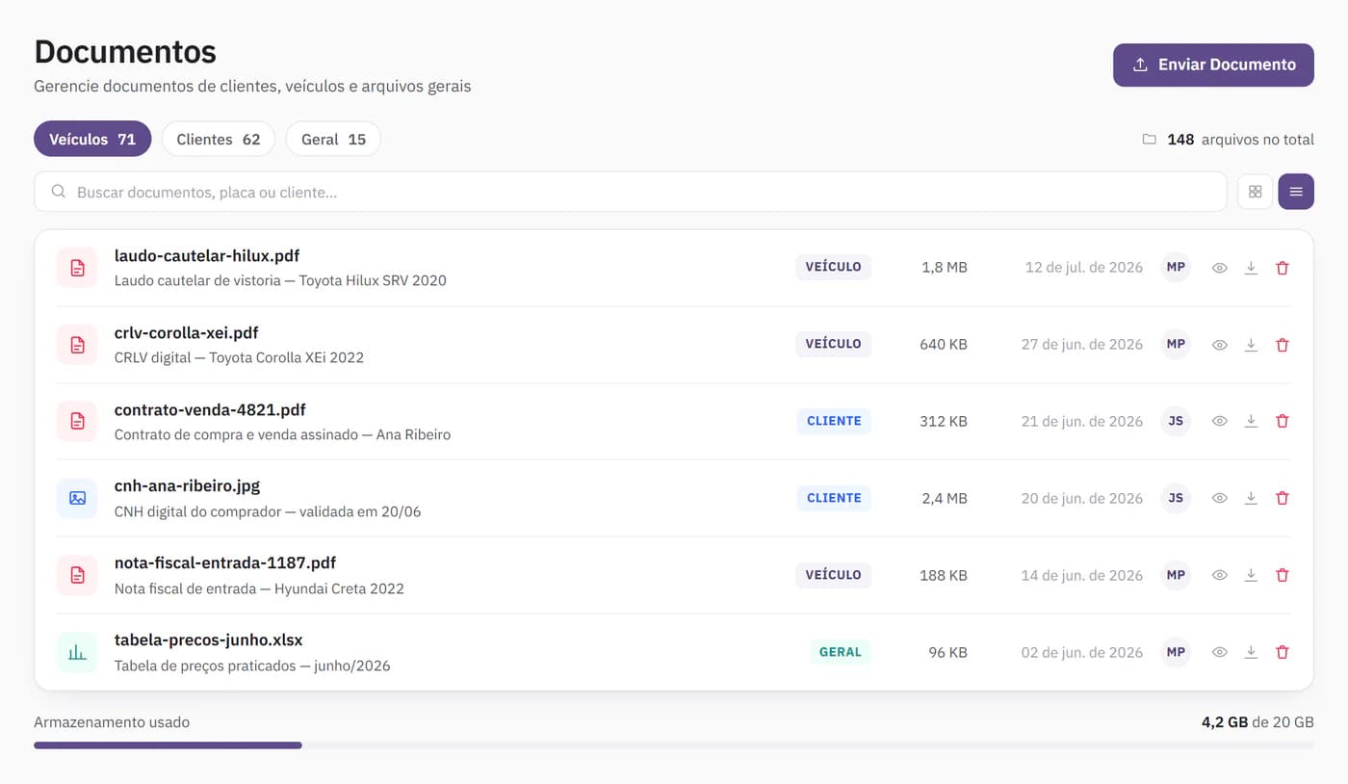Focus the document search field

point(631,192)
